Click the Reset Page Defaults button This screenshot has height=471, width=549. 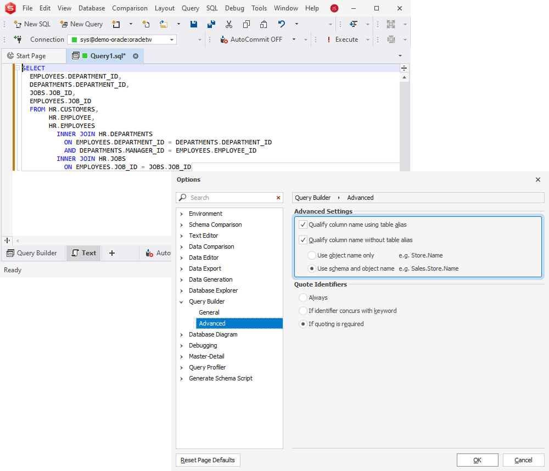point(208,459)
